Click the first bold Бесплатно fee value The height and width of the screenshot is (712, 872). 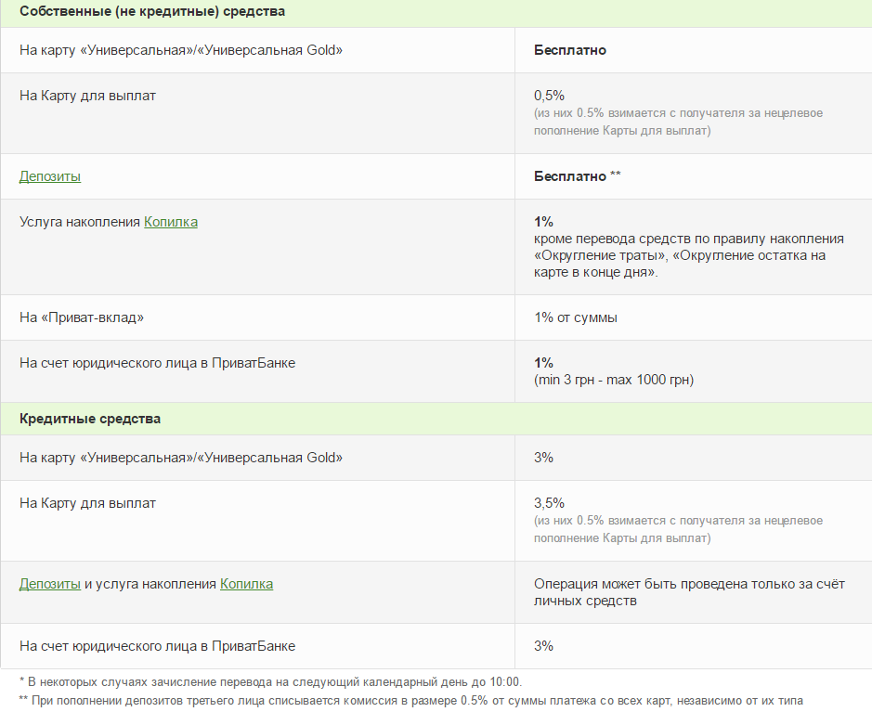point(570,50)
